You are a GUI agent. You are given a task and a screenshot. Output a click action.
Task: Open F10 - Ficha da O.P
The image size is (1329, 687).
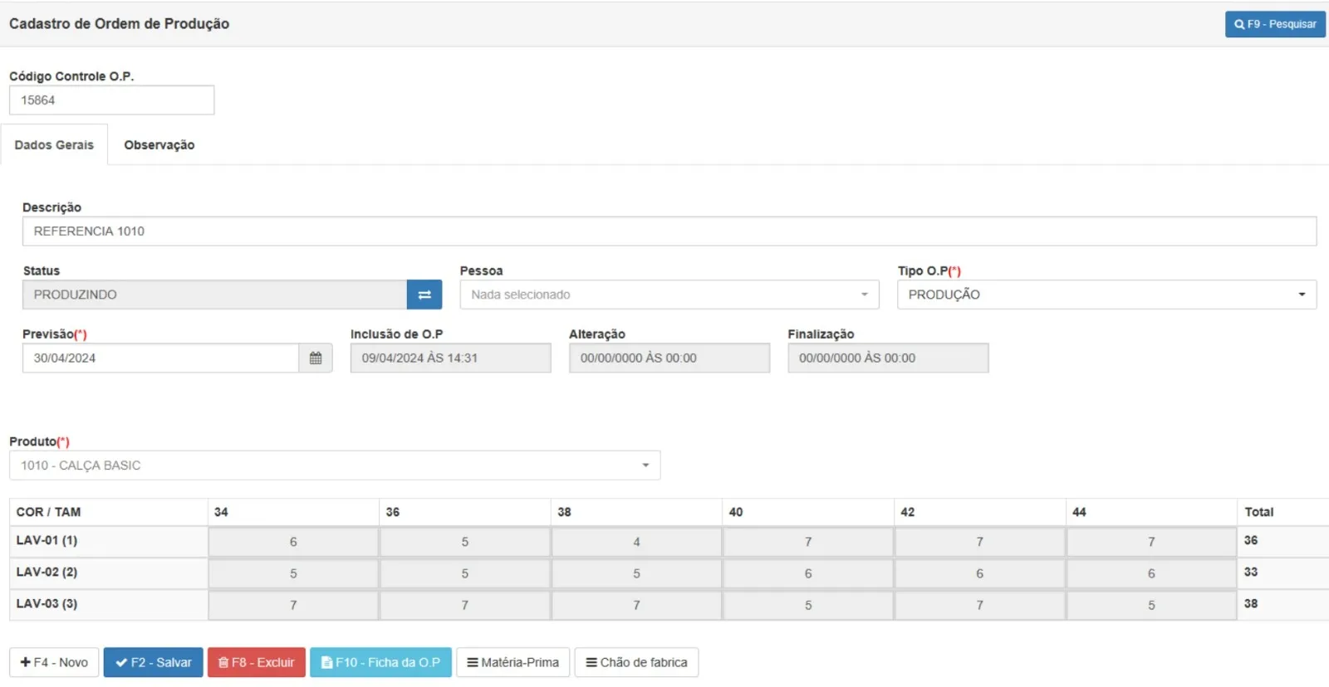tap(380, 662)
